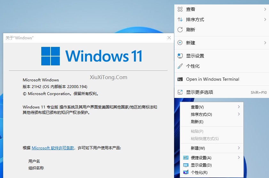
Task: Click the Shift+F10 shortcut hint
Action: pos(258,93)
